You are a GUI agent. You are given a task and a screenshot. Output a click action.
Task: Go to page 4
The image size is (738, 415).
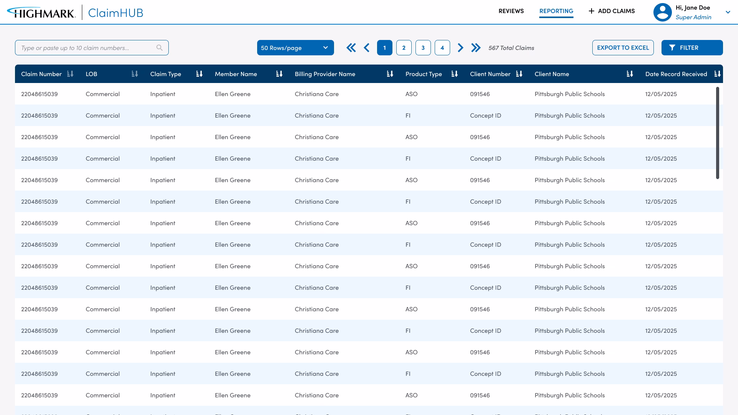click(x=442, y=48)
